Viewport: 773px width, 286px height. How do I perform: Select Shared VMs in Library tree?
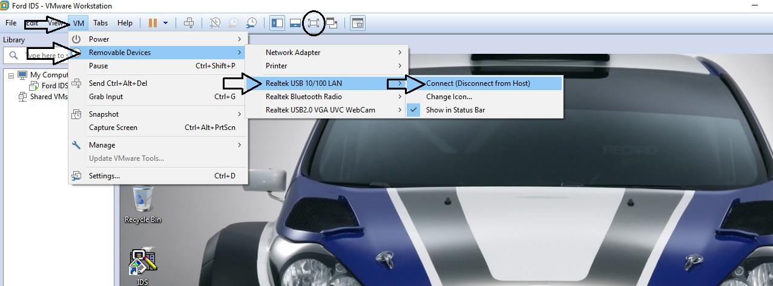(48, 97)
